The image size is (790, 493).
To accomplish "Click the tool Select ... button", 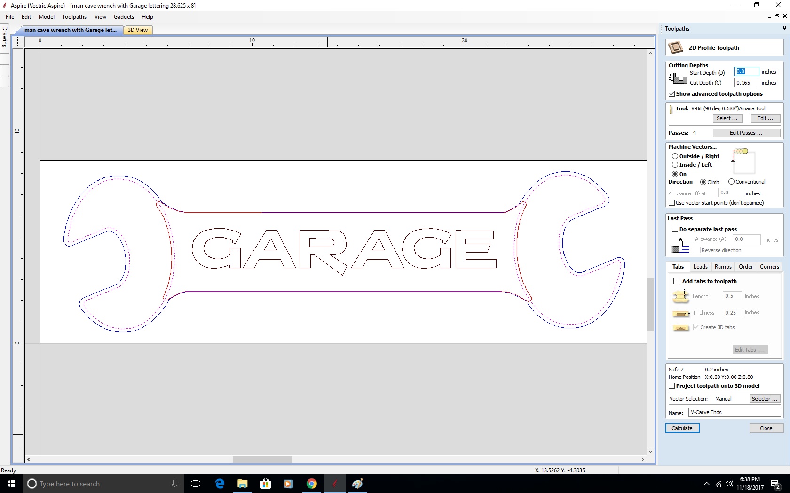I will click(x=727, y=118).
